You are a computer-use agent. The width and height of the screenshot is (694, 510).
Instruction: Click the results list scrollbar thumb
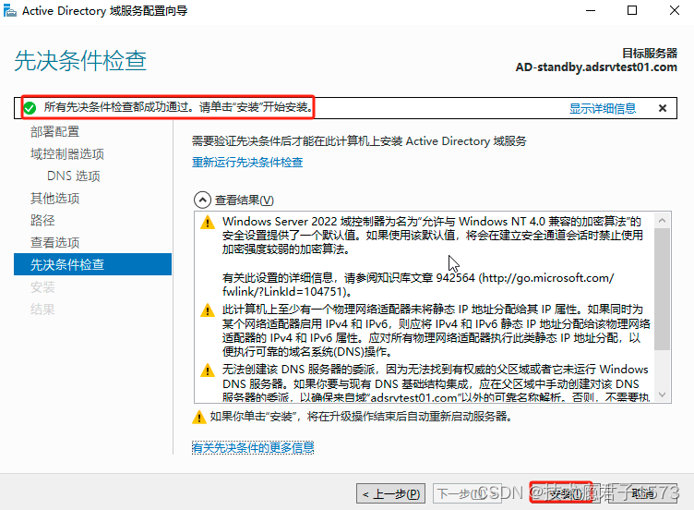coord(662,289)
